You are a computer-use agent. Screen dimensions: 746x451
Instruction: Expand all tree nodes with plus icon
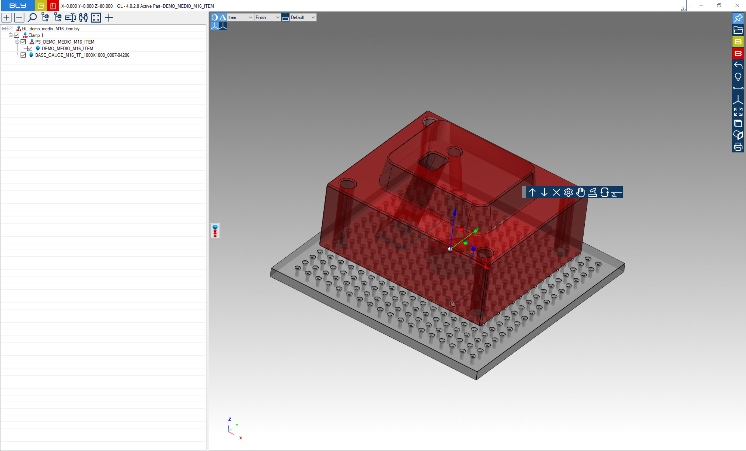point(7,18)
